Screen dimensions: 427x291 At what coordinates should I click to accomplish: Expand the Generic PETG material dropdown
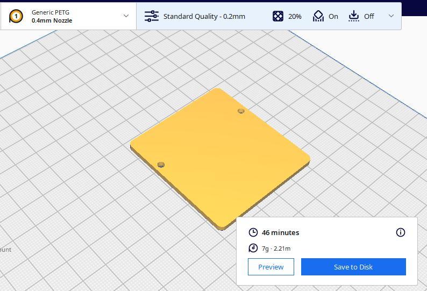(x=126, y=16)
